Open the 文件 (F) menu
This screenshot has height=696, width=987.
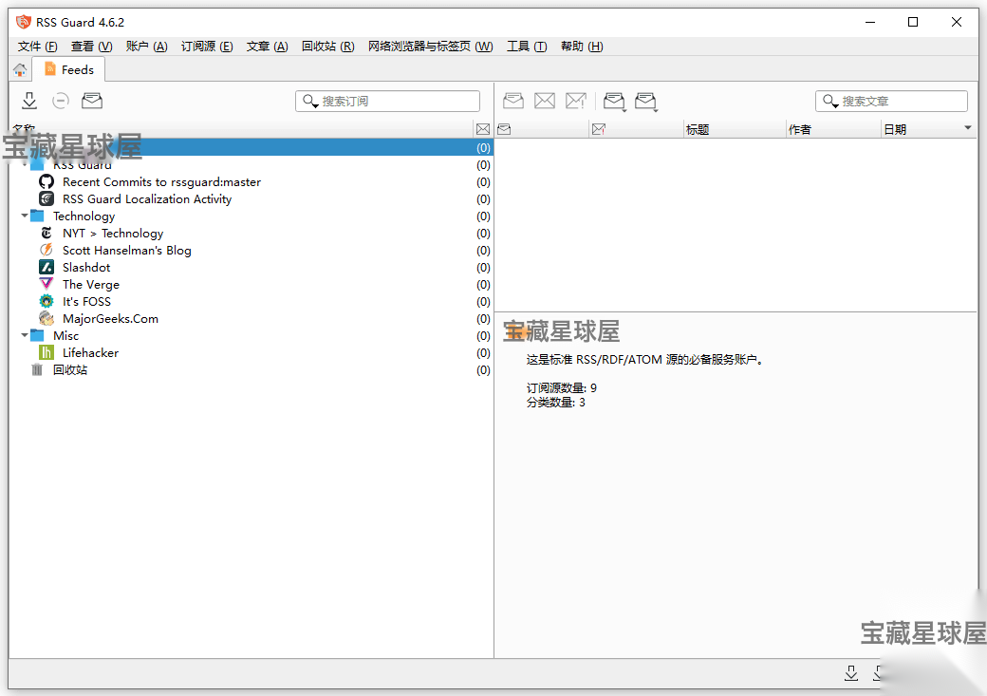coord(38,46)
